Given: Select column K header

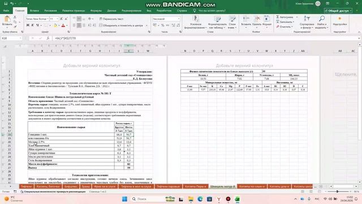Looking at the screenshot, I should (x=128, y=51).
